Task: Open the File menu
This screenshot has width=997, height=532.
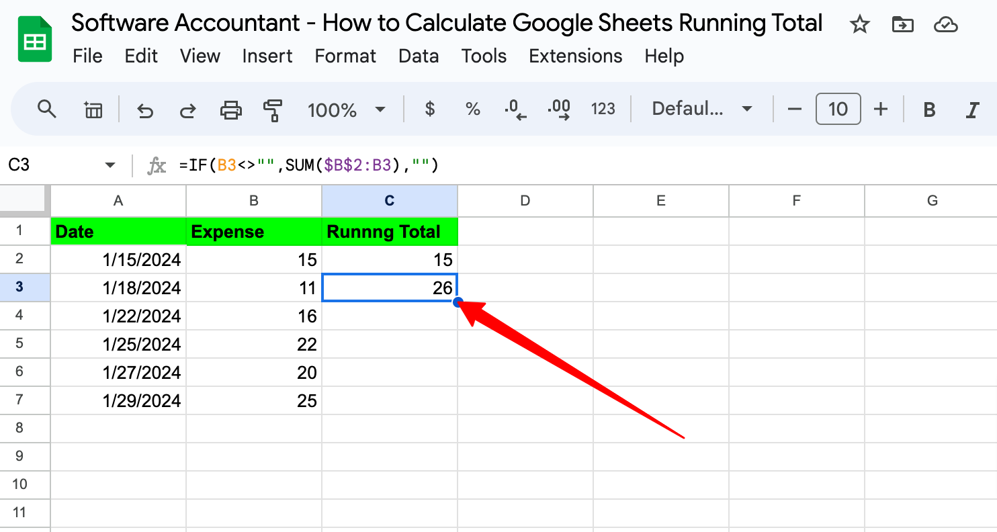Action: [88, 56]
